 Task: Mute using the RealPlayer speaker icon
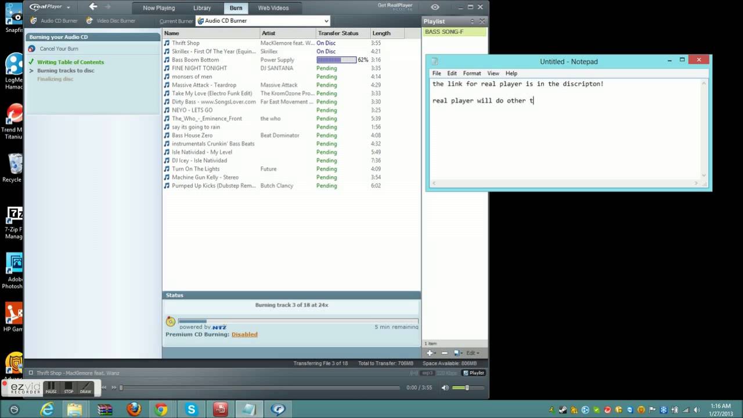[x=445, y=387]
